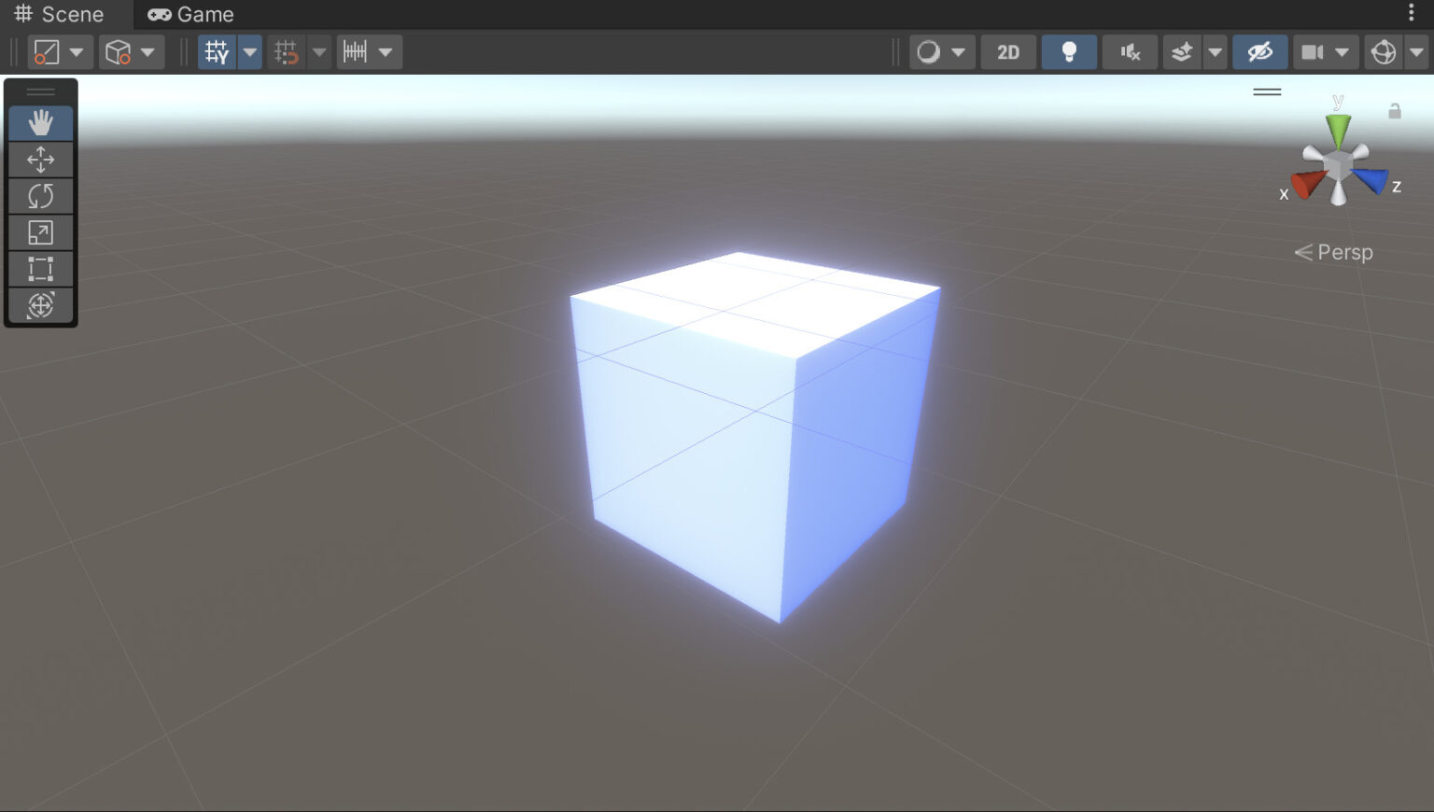Select the Rect Transform tool

(x=41, y=269)
